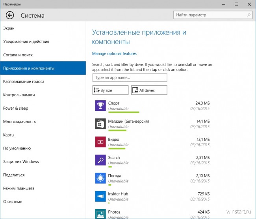The width and height of the screenshot is (256, 219).
Task: Click the 2,51 МБ size value
Action: 203,158
